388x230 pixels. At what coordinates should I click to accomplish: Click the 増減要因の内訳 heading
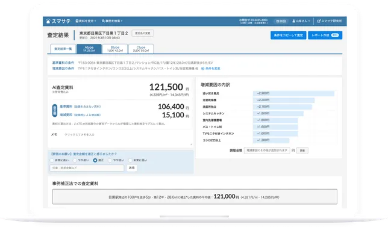click(x=215, y=85)
